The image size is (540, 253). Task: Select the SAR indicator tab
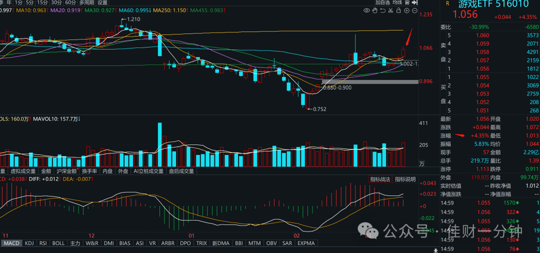click(287, 243)
